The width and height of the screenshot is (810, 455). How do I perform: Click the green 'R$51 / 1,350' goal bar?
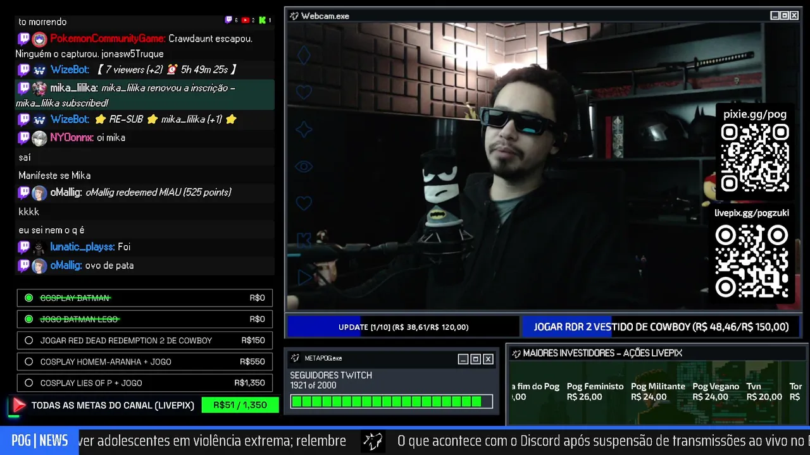tap(240, 405)
